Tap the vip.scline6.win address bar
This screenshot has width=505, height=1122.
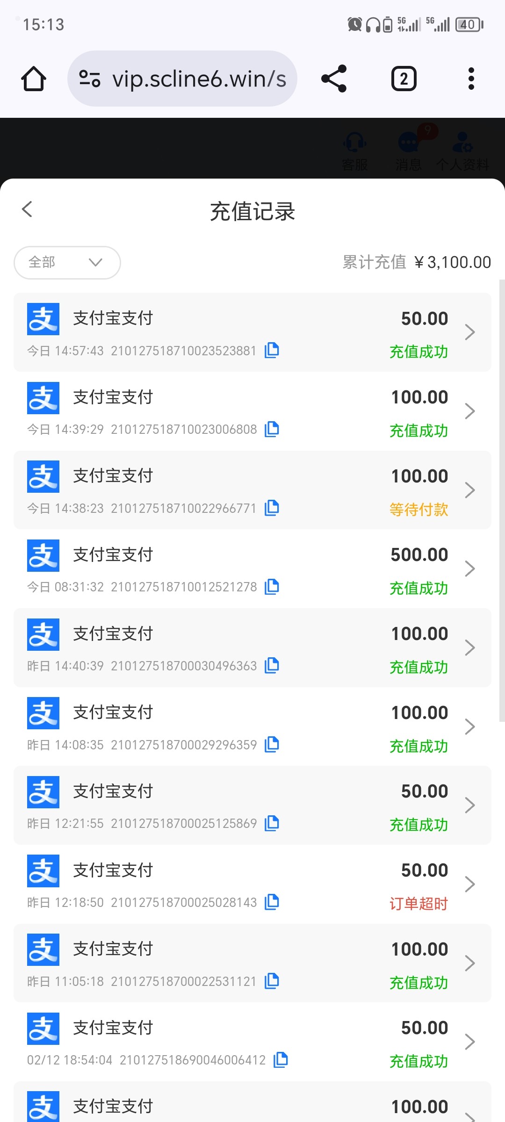[199, 79]
